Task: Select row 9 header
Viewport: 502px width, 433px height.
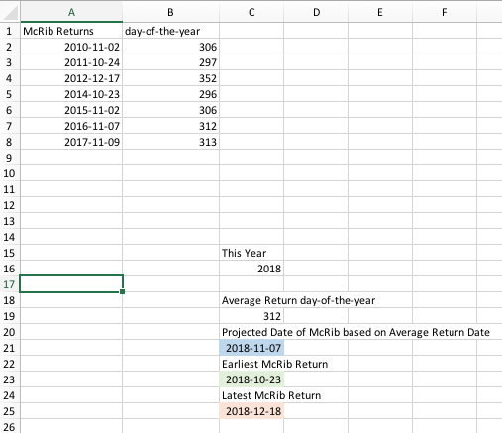Action: tap(10, 158)
